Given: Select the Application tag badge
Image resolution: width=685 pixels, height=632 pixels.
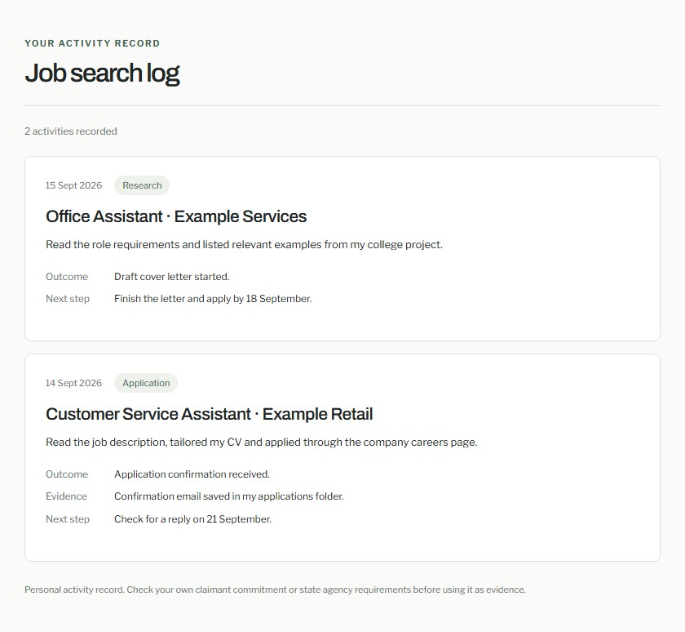Looking at the screenshot, I should [x=146, y=383].
